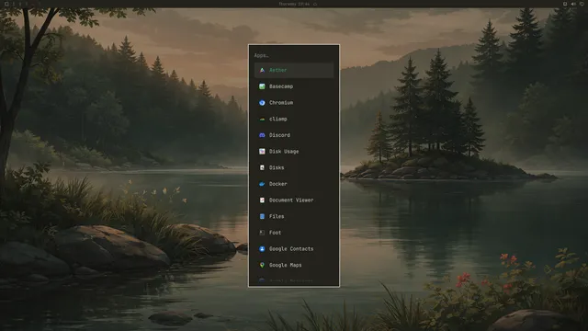Launch Discord via its icon

tap(262, 135)
